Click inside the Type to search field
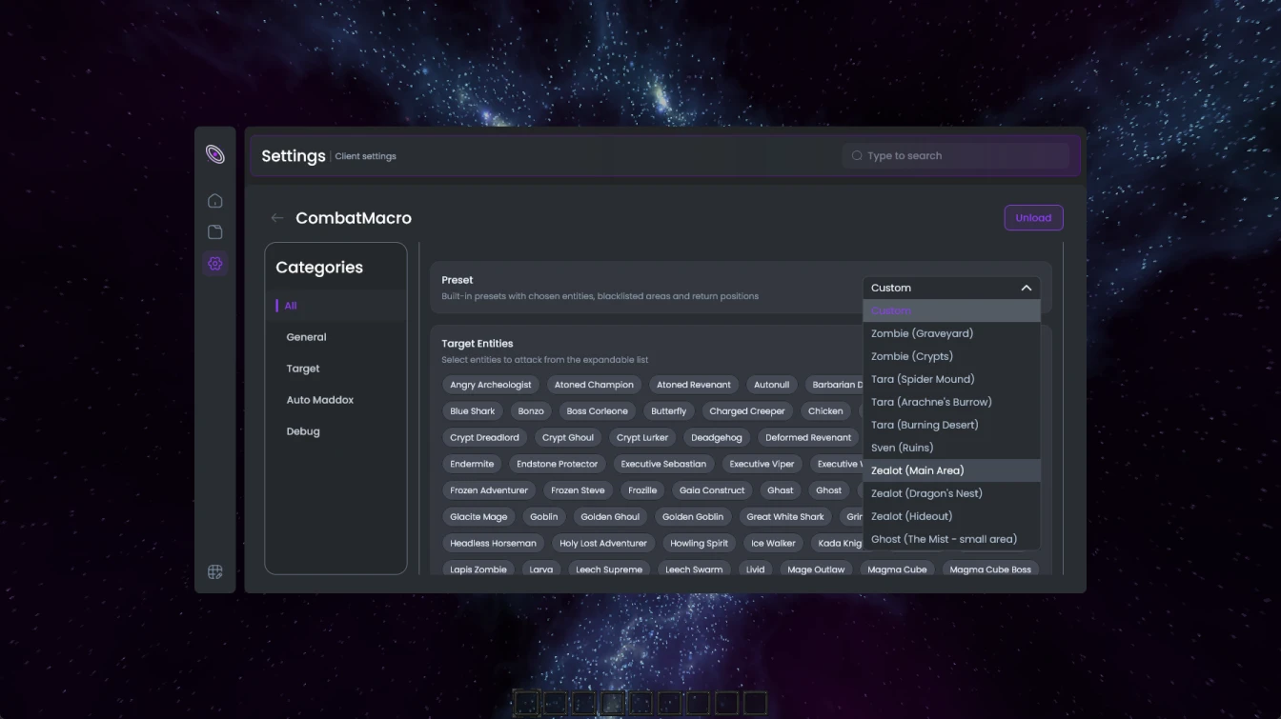The image size is (1281, 719). (x=953, y=155)
